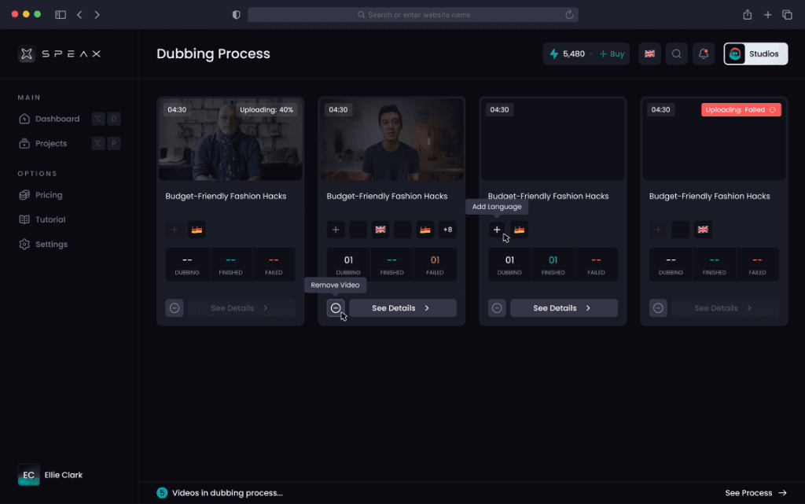The image size is (805, 504).
Task: Open the search icon in the header
Action: [x=676, y=53]
